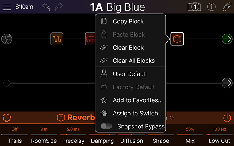Select the orange reverb cube block
Viewport: 234px width, 146px height.
click(177, 39)
